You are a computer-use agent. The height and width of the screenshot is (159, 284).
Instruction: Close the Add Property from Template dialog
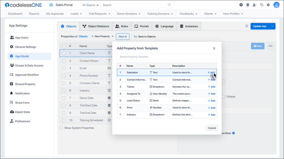[x=214, y=48]
